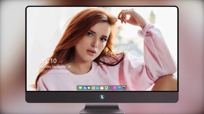Click the glowing logo on monitor chin
204x114 pixels.
102,97
